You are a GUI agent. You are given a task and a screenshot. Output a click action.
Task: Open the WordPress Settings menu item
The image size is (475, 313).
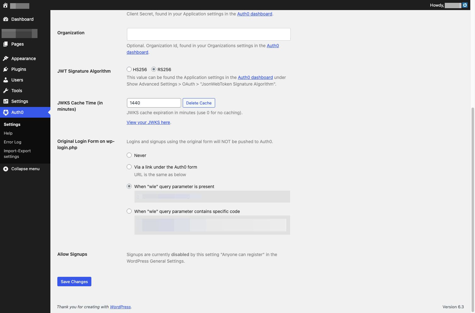pos(25,101)
